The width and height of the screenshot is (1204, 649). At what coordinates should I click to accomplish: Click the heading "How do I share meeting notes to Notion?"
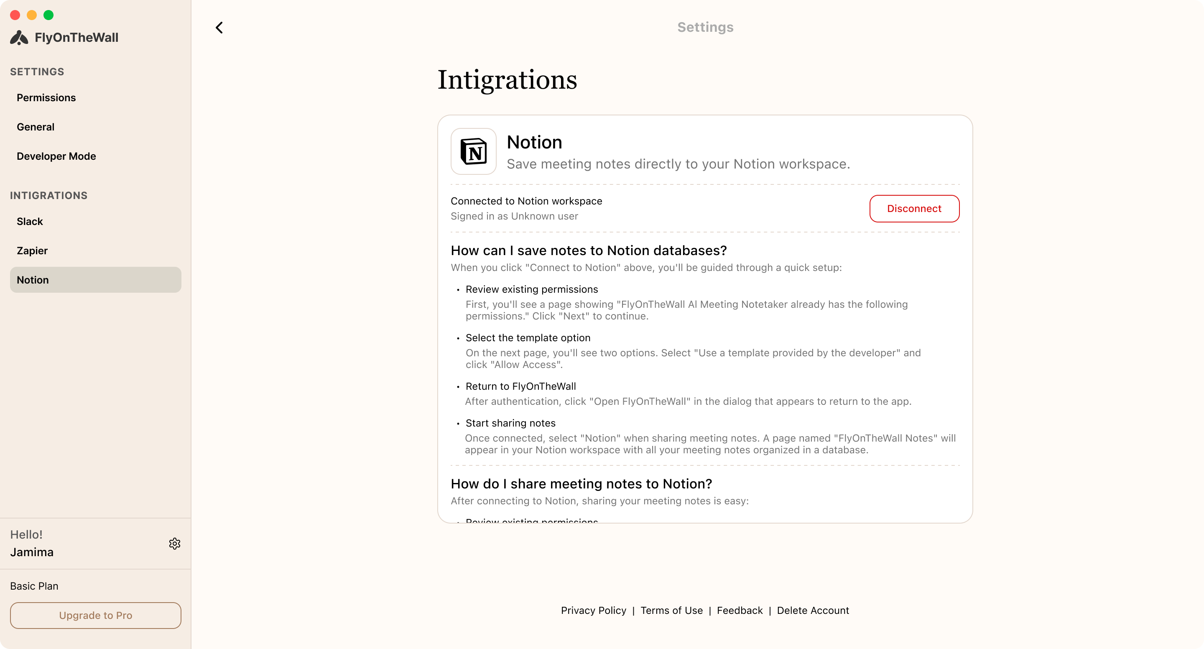581,484
